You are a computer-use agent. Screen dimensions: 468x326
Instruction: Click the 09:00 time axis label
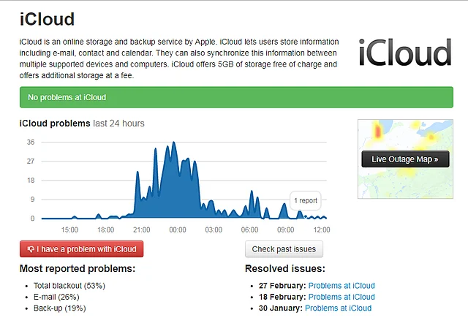click(286, 230)
